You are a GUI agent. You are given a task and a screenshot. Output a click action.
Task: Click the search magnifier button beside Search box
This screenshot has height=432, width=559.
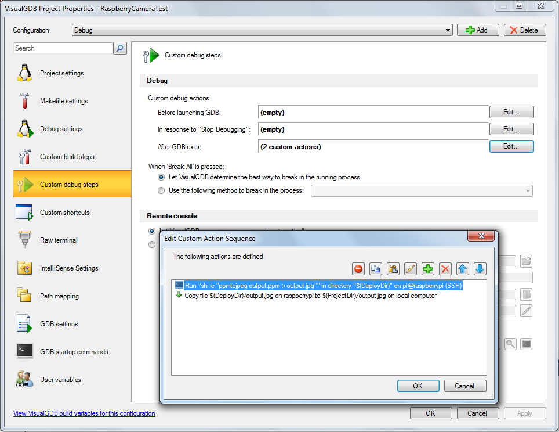(x=120, y=48)
